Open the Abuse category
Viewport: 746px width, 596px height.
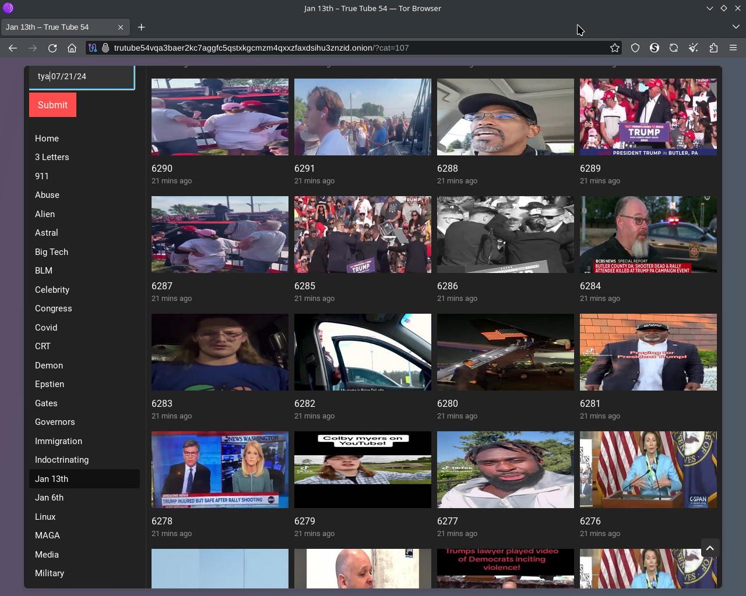[47, 195]
